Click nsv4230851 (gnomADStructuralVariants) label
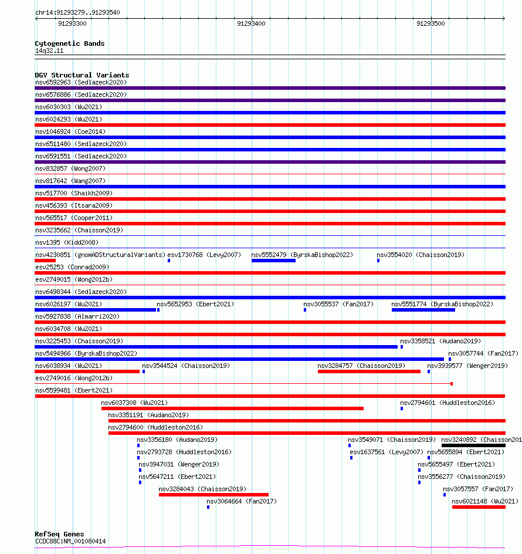Screen dimensions: 522x554 (100, 255)
